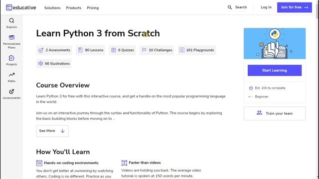319x179 pixels.
Task: Click the Join for free button
Action: click(x=295, y=7)
